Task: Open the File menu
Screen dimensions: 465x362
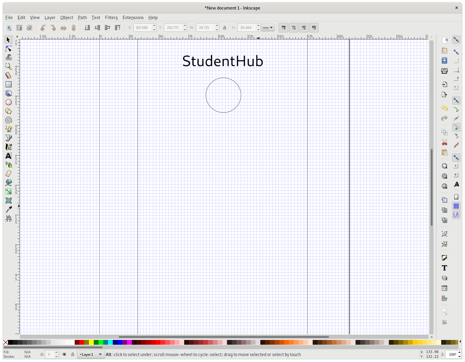Action: (x=9, y=18)
